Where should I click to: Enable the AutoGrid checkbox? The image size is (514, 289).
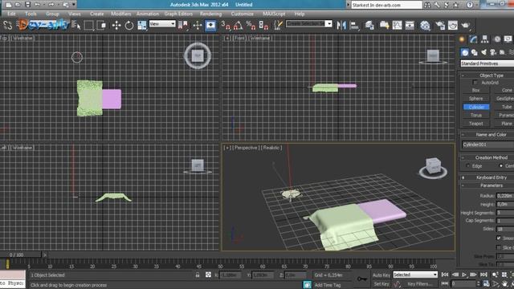475,83
